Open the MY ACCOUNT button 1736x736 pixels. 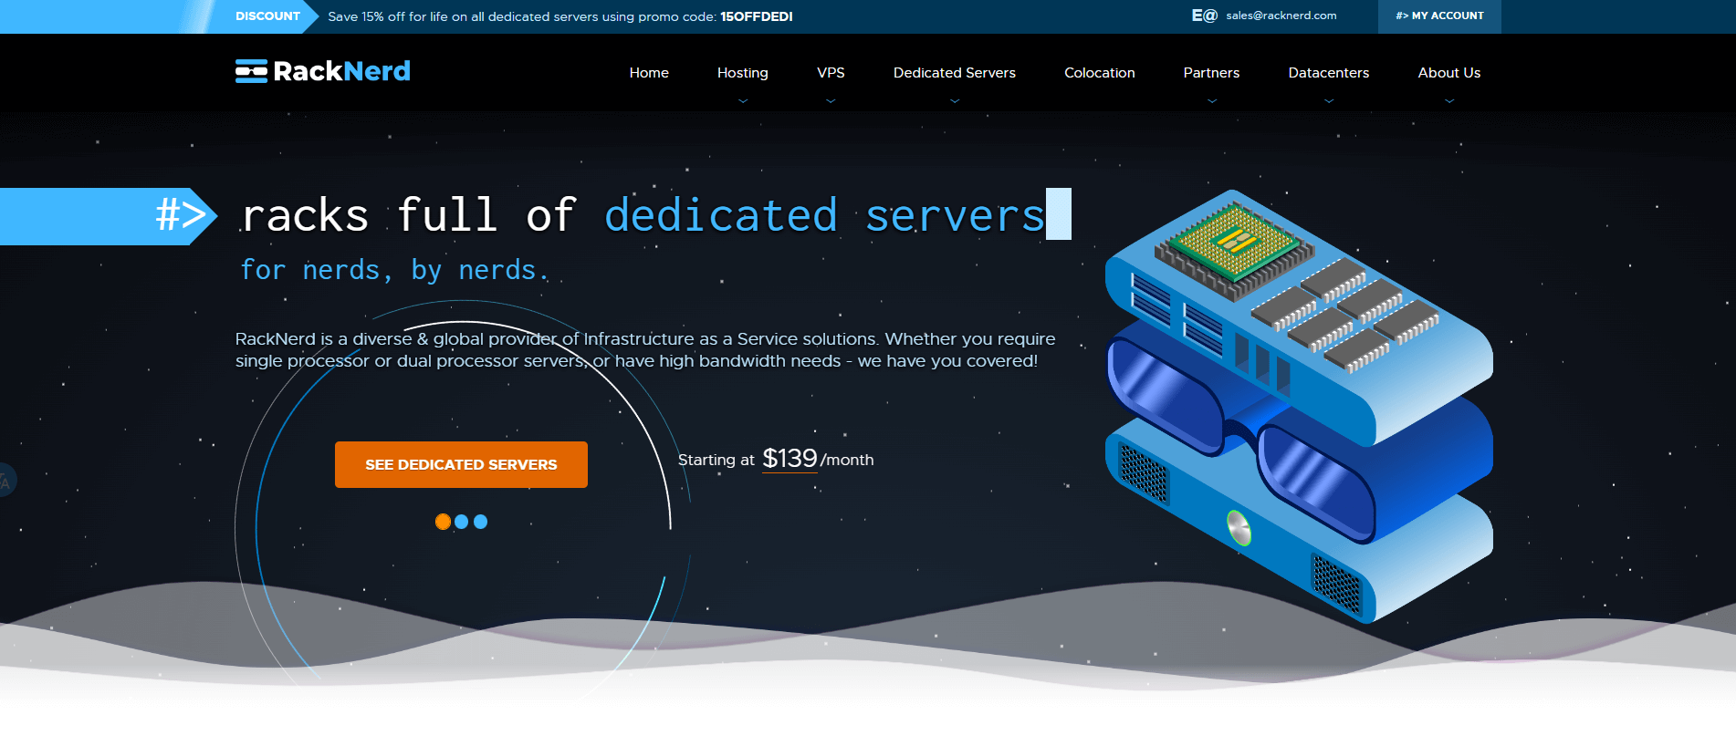pos(1439,16)
